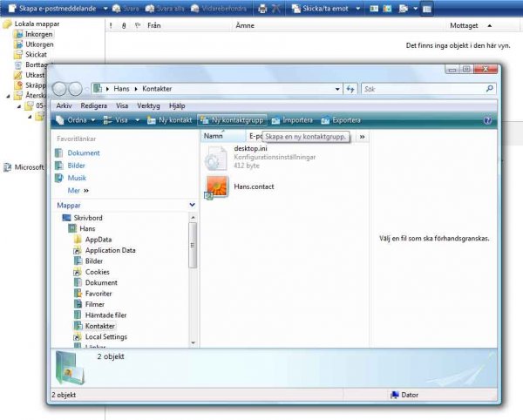The height and width of the screenshot is (420, 523).
Task: Open the Hans.contact file icon
Action: click(x=215, y=186)
